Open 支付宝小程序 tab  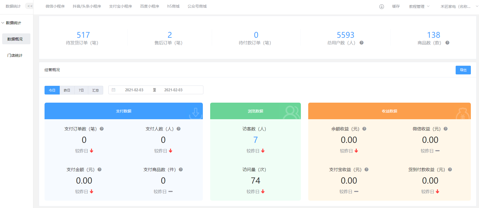pos(121,6)
